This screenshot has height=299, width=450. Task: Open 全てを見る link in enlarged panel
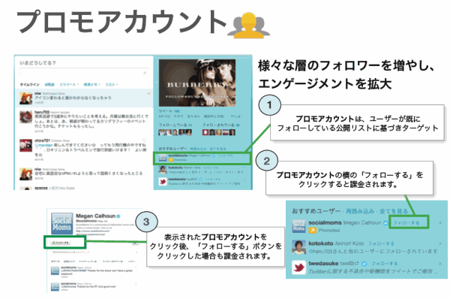[x=394, y=211]
